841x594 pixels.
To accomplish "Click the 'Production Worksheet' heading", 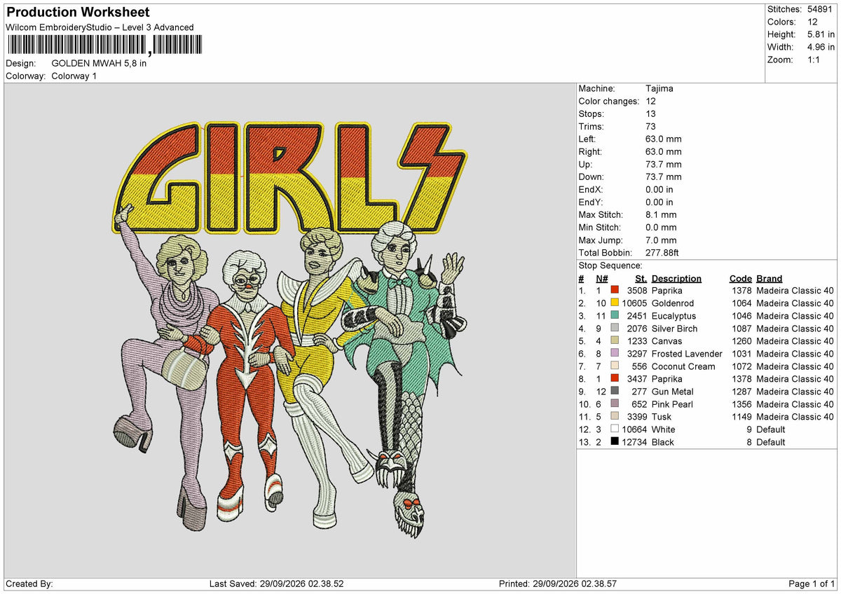I will point(78,13).
